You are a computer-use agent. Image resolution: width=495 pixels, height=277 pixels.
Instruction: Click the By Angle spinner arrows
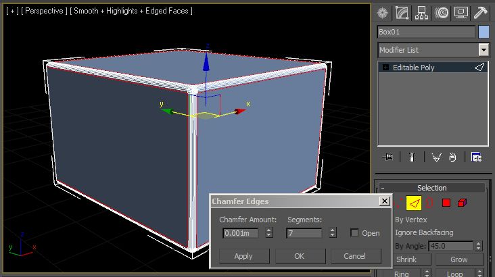[x=479, y=246]
